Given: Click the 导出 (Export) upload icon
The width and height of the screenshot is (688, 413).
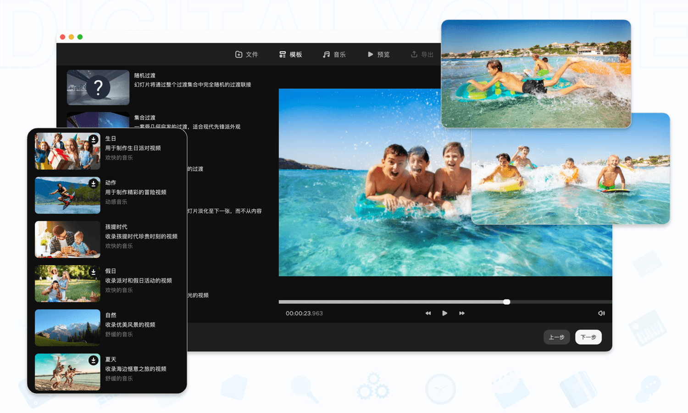Looking at the screenshot, I should pyautogui.click(x=413, y=54).
